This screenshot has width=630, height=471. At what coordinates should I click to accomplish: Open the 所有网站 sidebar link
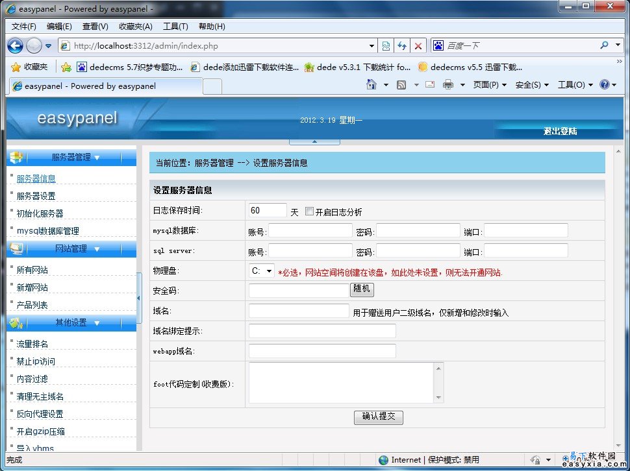[32, 270]
